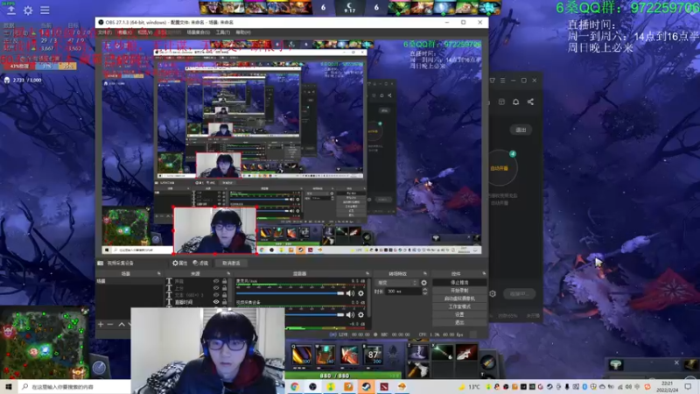The width and height of the screenshot is (700, 394).
Task: Open the 文件(F) menu in OBS
Action: click(104, 32)
